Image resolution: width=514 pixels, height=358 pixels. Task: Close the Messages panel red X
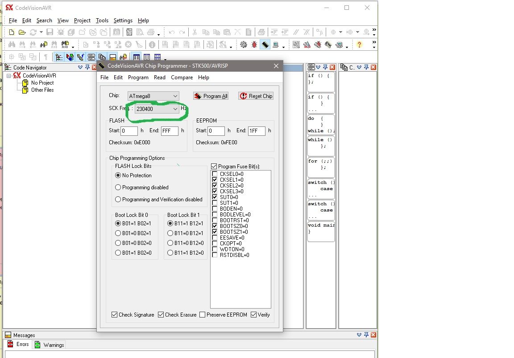(373, 335)
